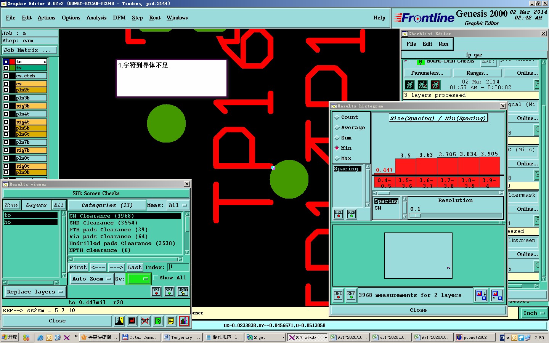The height and width of the screenshot is (343, 549).
Task: Click the Index input field
Action: 178,268
